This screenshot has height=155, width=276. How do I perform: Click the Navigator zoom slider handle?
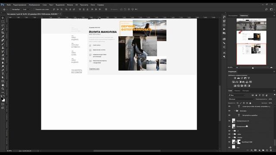pyautogui.click(x=253, y=68)
